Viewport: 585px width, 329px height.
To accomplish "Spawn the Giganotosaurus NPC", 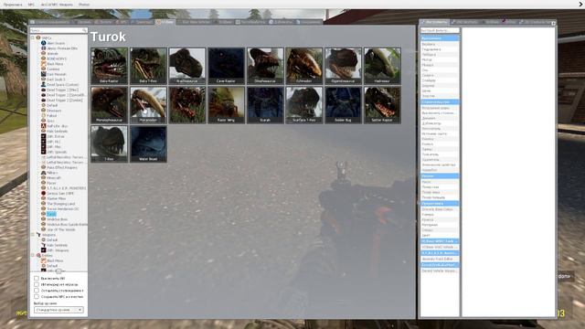I will point(344,66).
